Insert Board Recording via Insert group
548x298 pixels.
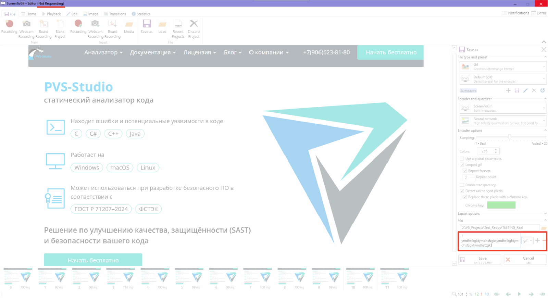[113, 29]
